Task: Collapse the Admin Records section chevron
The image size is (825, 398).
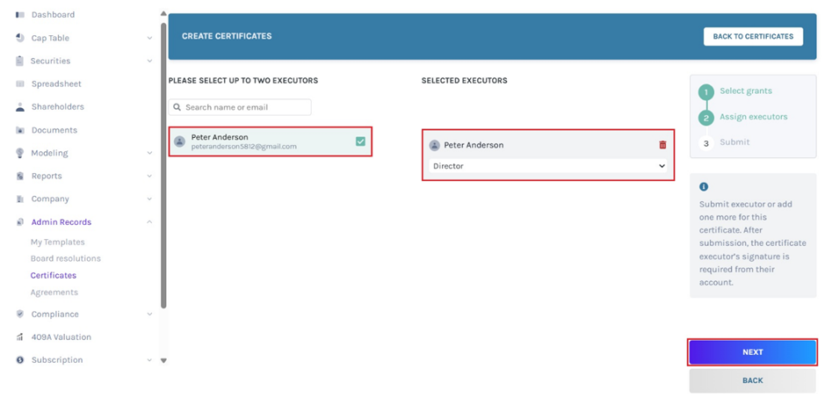Action: point(149,222)
